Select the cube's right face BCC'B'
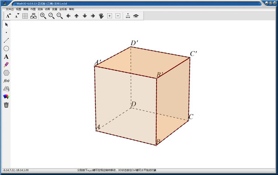The image size is (278, 175). [x=173, y=101]
